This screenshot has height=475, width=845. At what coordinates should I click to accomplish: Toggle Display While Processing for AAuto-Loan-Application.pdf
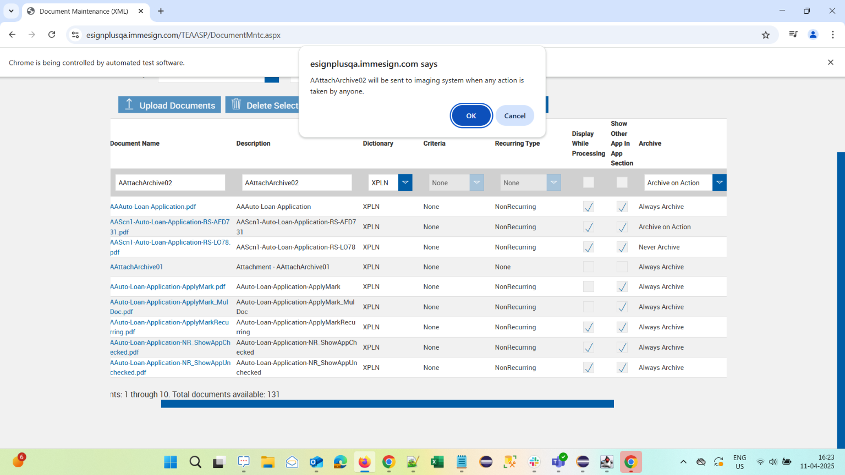coord(589,207)
